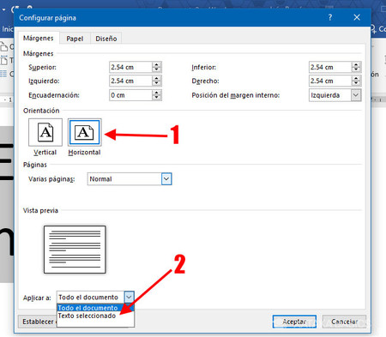Select the Horizontal orientation icon
The height and width of the screenshot is (337, 386).
coord(85,132)
